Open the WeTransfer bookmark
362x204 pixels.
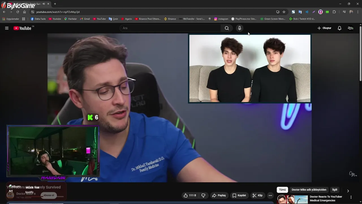click(x=192, y=19)
